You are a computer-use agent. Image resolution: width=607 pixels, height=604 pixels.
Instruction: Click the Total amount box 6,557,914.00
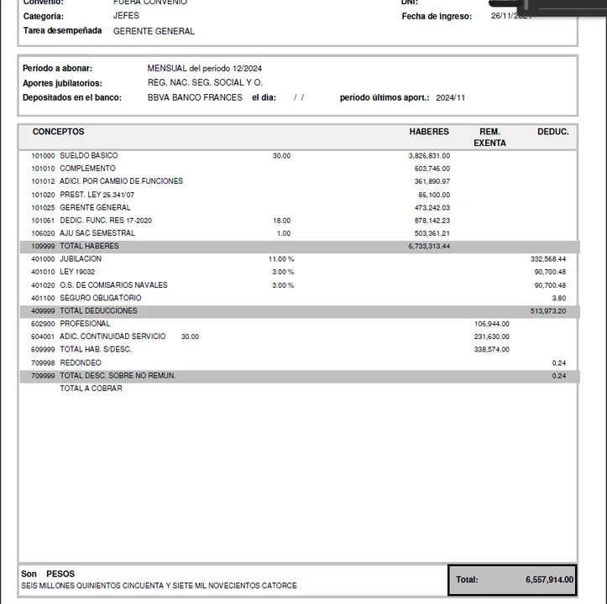[513, 580]
